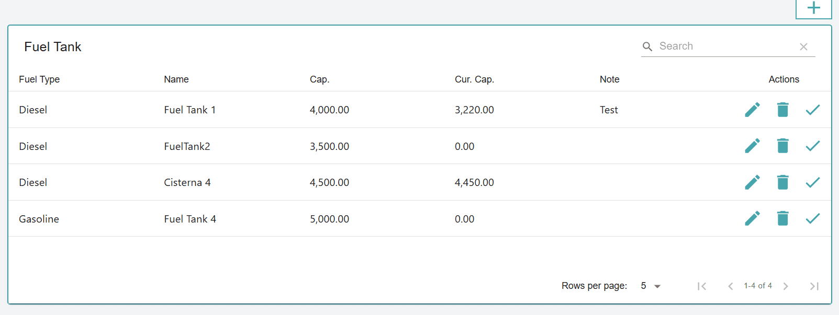Open the Rows per page dropdown
Viewport: 839px width, 315px height.
651,286
